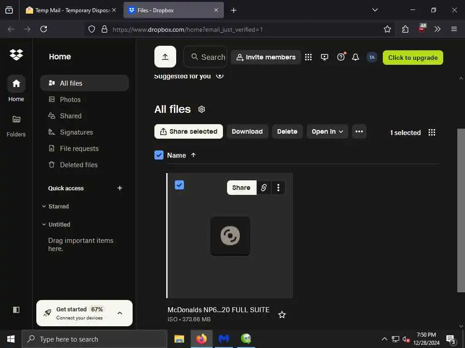Click Invite members button
The height and width of the screenshot is (348, 465).
point(266,57)
